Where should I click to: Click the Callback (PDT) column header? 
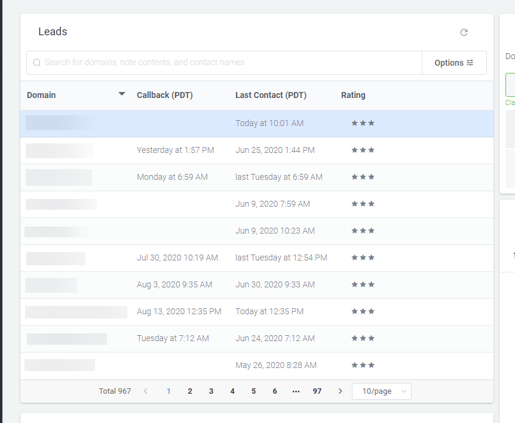point(164,94)
